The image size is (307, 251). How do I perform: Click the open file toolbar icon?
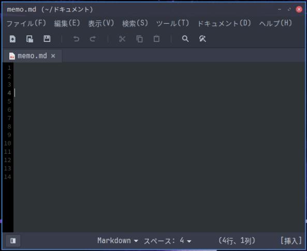tap(30, 39)
